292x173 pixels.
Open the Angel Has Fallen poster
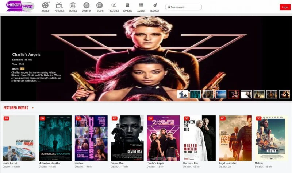pos(235,138)
